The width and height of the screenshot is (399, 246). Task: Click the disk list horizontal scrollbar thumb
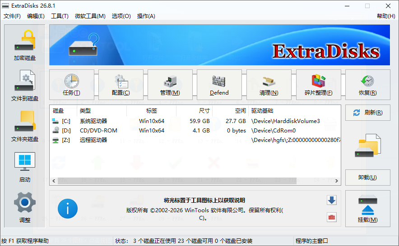tap(177, 181)
